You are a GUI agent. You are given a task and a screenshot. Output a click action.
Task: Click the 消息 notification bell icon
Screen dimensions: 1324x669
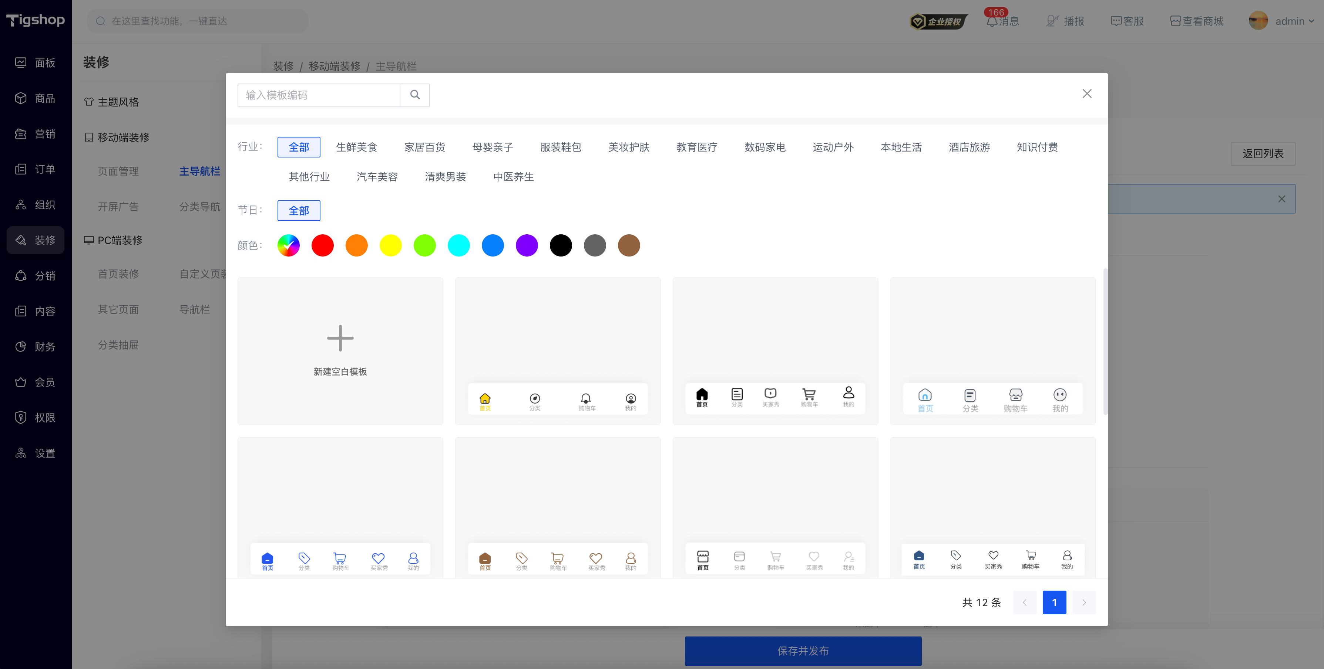coord(992,21)
